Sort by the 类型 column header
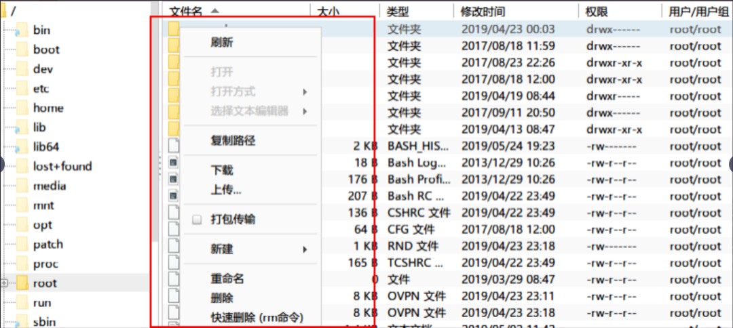733x328 pixels. tap(398, 12)
